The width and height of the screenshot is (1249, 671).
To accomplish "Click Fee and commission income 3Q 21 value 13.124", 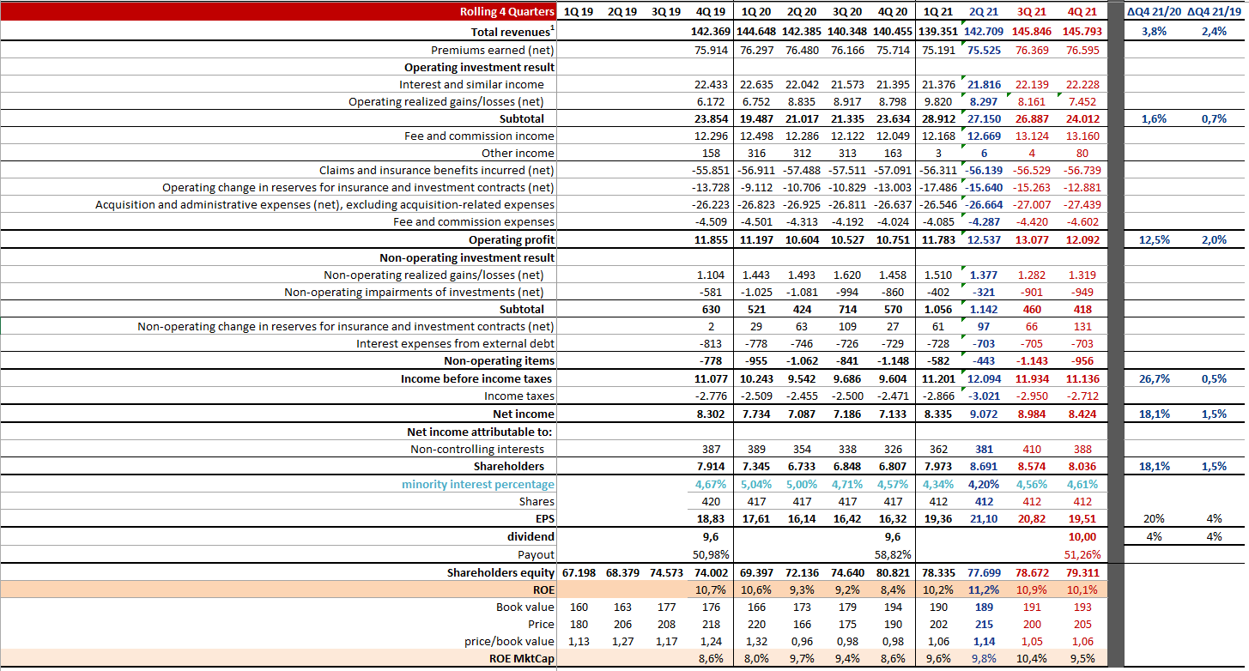I will (1032, 136).
